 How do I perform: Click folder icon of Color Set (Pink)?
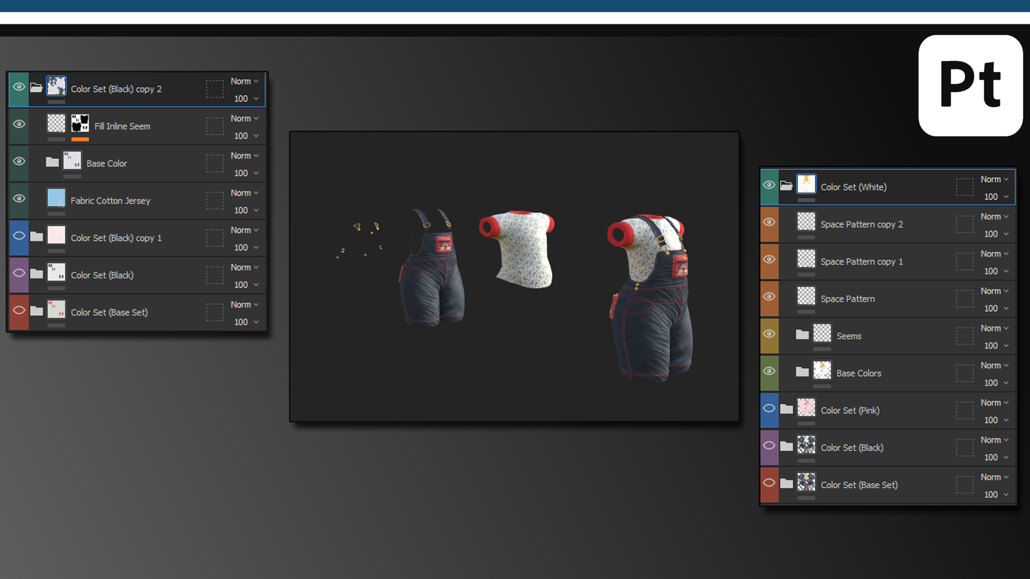pyautogui.click(x=786, y=409)
